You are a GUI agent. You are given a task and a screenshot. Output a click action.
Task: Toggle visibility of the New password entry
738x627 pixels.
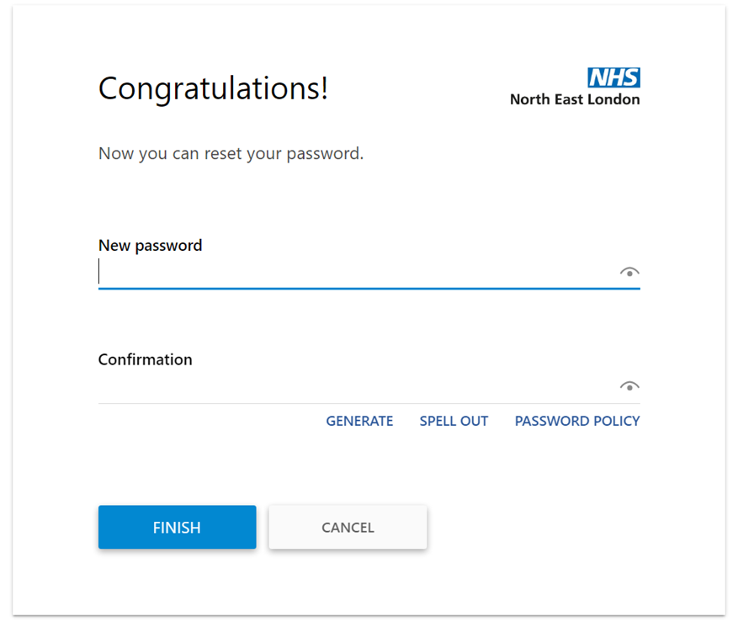[629, 271]
